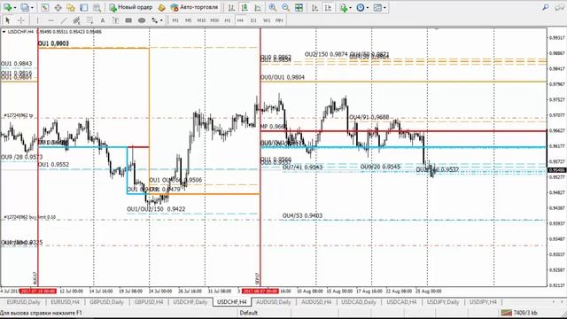Open the Templates icon
Image resolution: width=567 pixels, height=319 pixels.
pos(377,7)
